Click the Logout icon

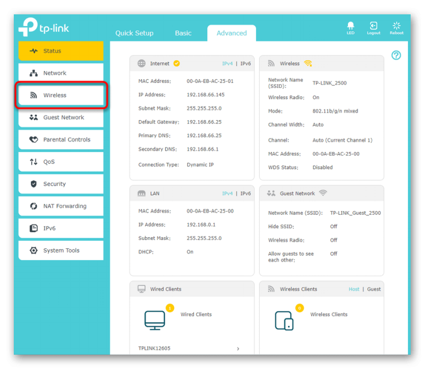point(373,26)
